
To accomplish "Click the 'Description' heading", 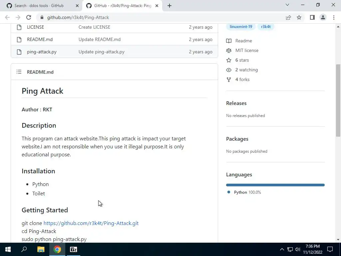I will (39, 125).
